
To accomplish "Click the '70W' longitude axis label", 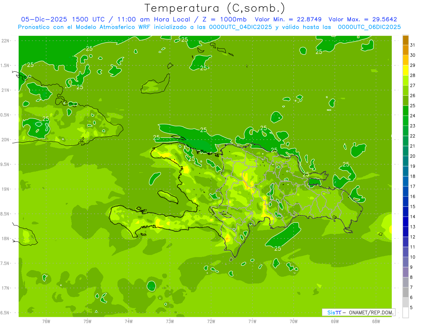I will click(294, 321).
